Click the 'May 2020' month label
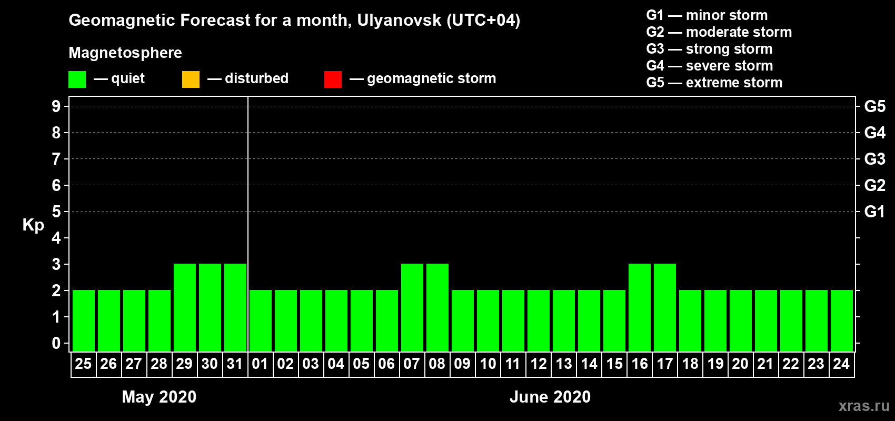This screenshot has width=895, height=421. click(x=159, y=397)
